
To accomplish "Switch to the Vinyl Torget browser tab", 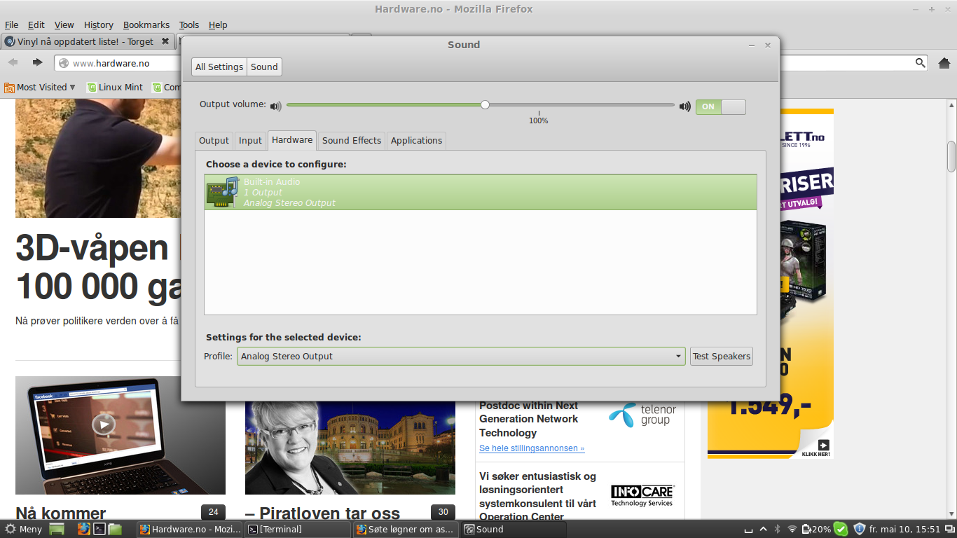I will pyautogui.click(x=88, y=41).
